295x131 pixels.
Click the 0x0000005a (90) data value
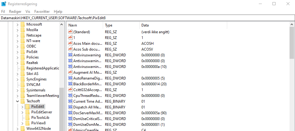click(x=154, y=113)
